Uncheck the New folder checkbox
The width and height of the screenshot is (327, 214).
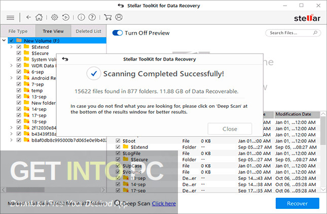[x=19, y=103]
